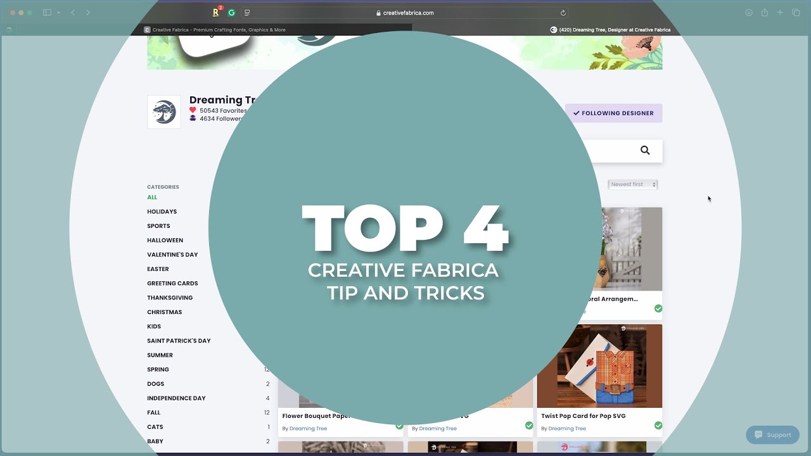Click green checkmark on Floral Arrangement card
811x456 pixels.
click(x=658, y=308)
